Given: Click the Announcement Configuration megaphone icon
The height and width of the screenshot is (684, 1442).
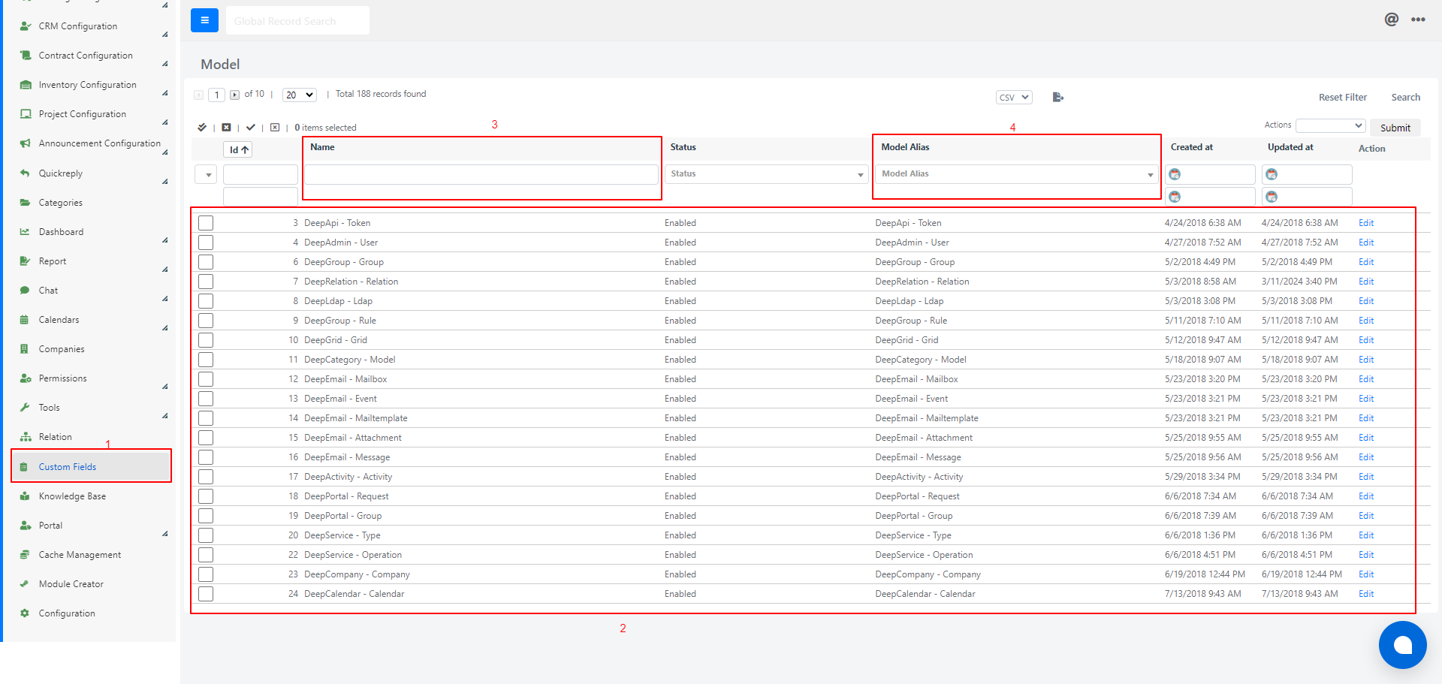Looking at the screenshot, I should point(26,143).
